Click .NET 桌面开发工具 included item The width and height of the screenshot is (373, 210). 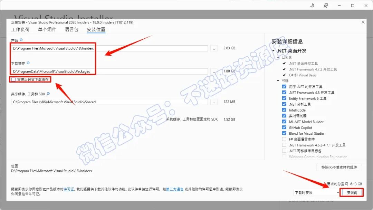pyautogui.click(x=303, y=64)
